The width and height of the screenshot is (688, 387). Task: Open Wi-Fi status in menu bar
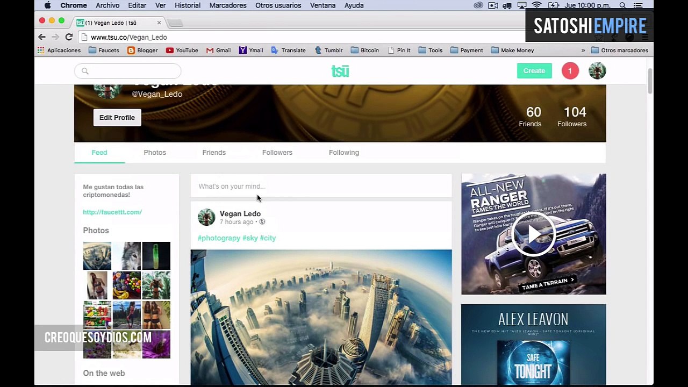click(x=536, y=5)
